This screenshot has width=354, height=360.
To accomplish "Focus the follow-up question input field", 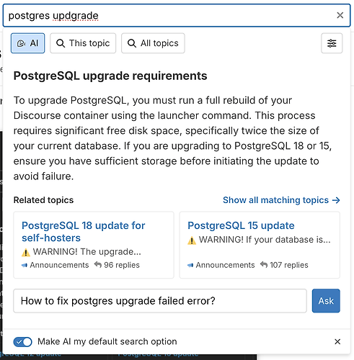I will pyautogui.click(x=160, y=301).
